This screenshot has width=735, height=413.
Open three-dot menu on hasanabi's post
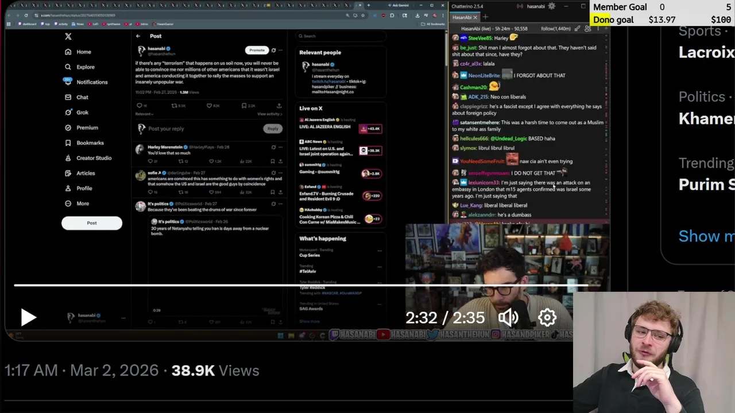pyautogui.click(x=280, y=50)
